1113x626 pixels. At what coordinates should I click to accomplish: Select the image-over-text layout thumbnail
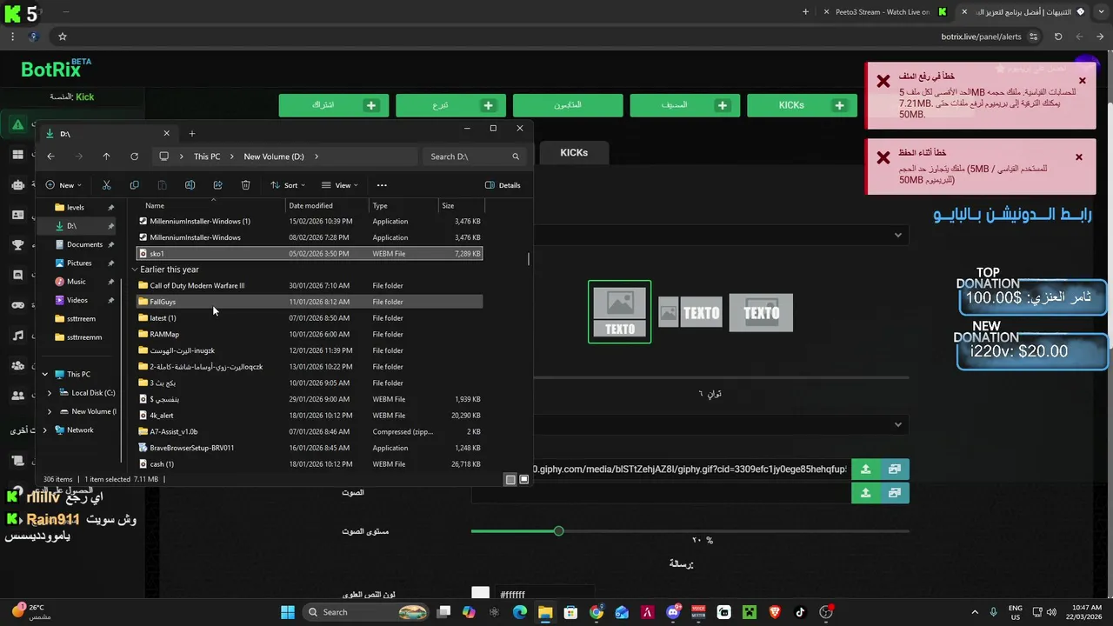[x=619, y=312]
